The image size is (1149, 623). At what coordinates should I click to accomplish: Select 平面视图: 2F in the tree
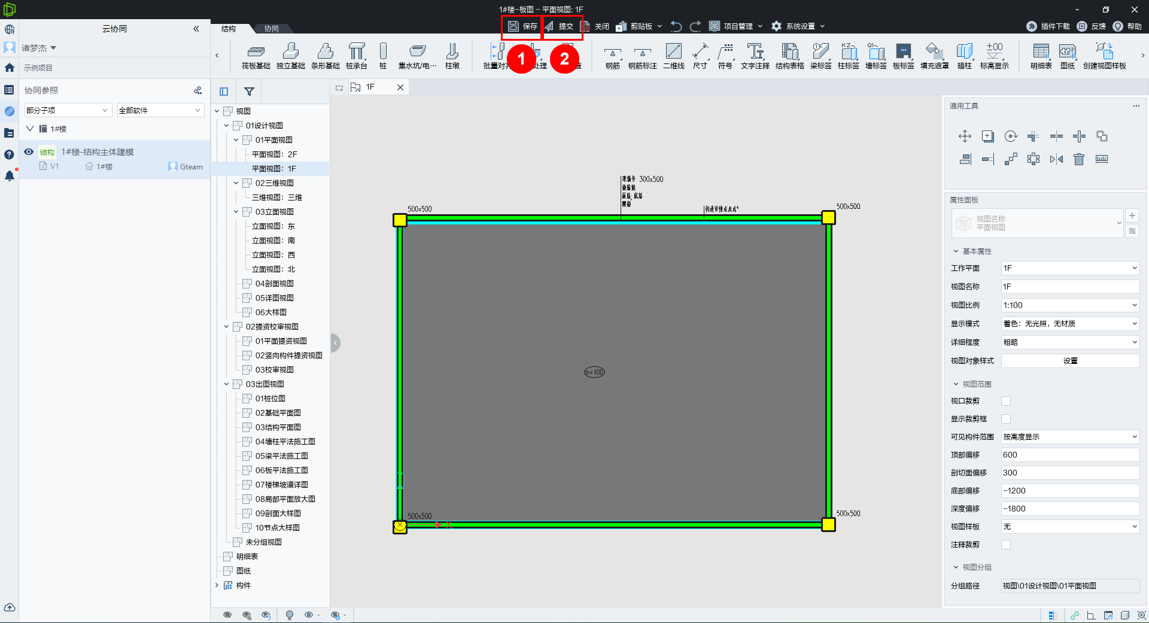pos(275,154)
